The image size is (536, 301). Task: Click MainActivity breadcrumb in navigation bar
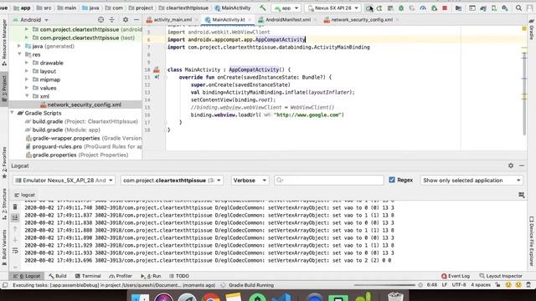point(233,8)
